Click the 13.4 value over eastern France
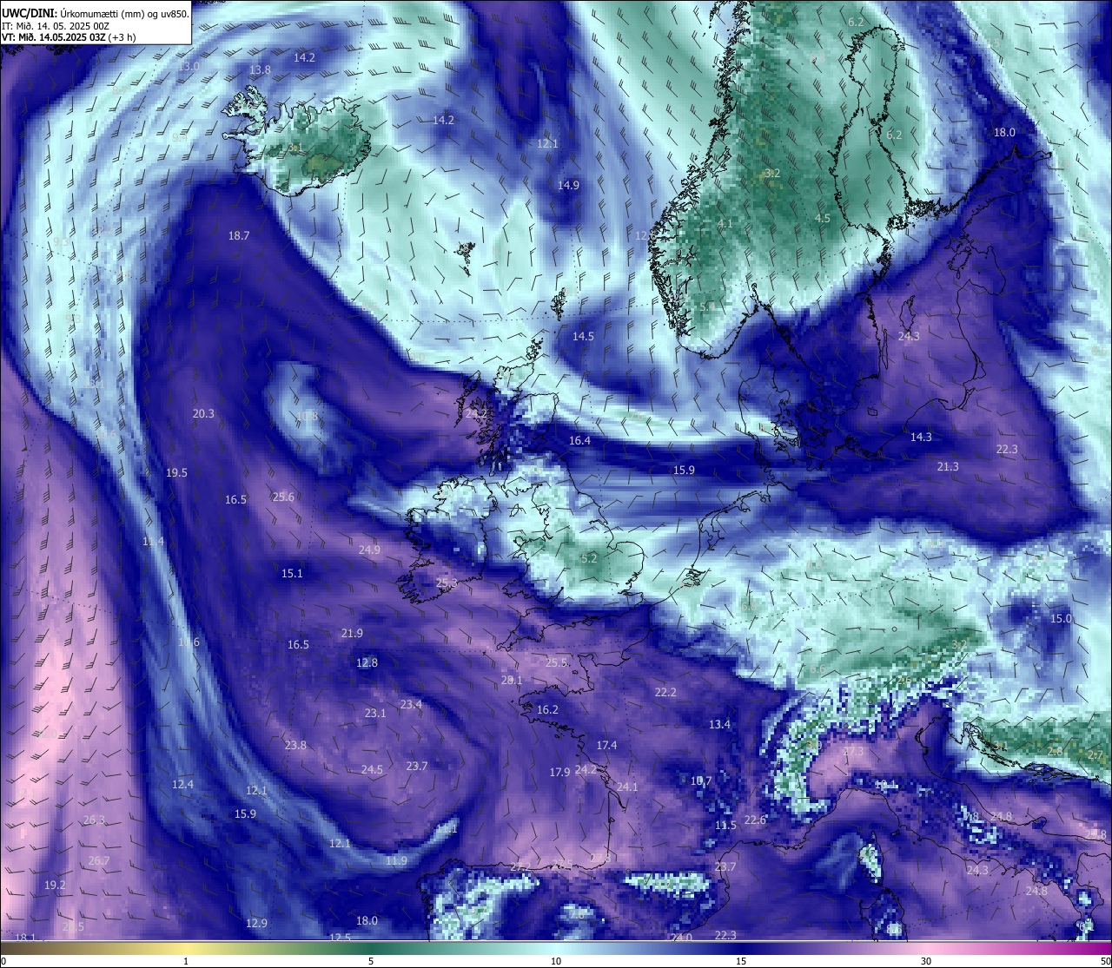The width and height of the screenshot is (1112, 968). (x=719, y=724)
